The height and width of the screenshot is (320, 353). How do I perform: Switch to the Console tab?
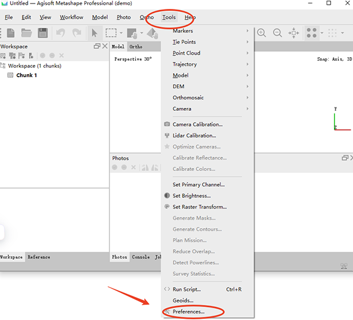click(141, 257)
